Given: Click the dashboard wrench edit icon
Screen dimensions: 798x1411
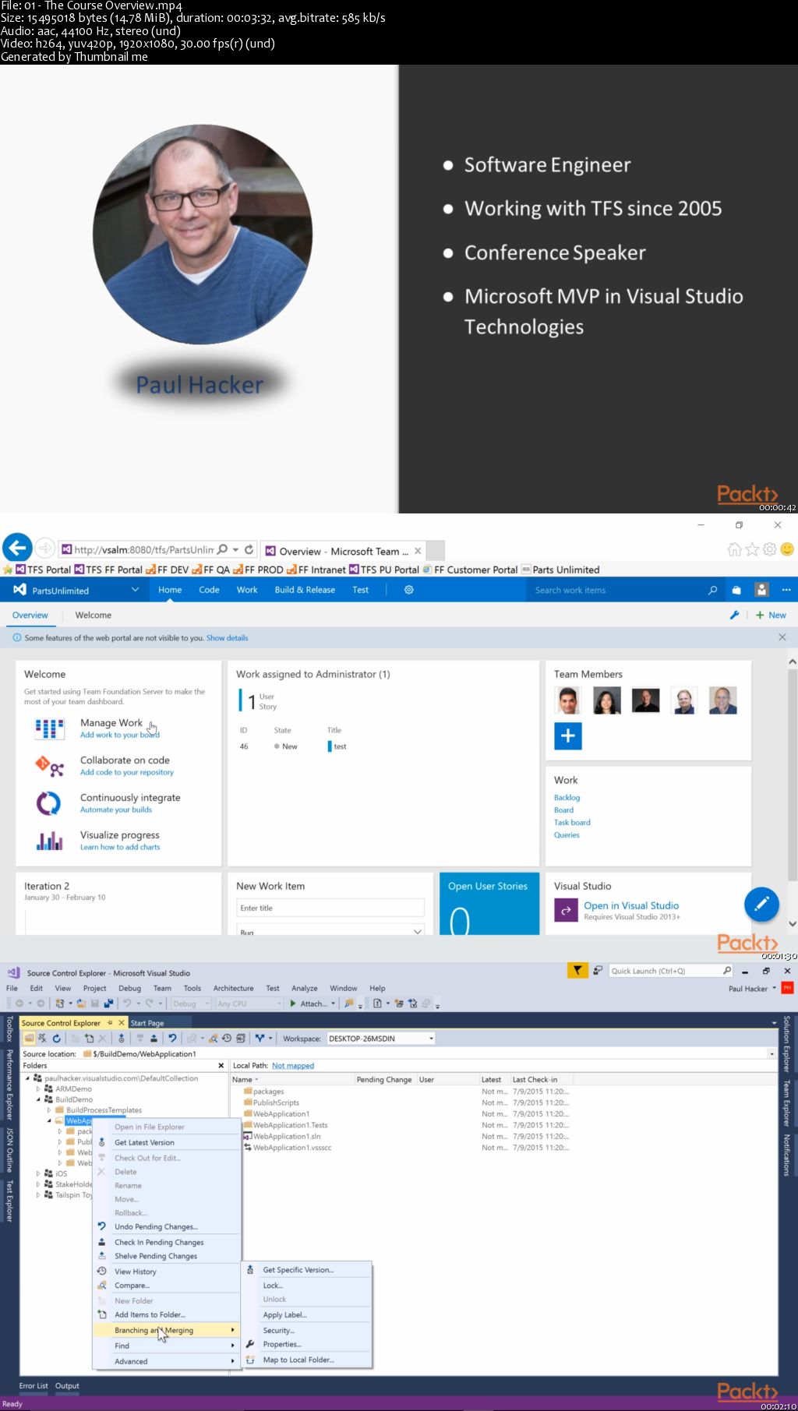Looking at the screenshot, I should click(x=733, y=615).
